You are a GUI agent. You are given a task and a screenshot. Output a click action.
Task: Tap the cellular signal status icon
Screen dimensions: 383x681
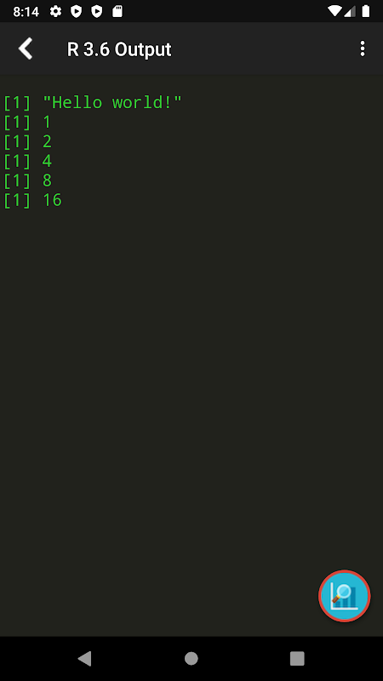pos(351,11)
